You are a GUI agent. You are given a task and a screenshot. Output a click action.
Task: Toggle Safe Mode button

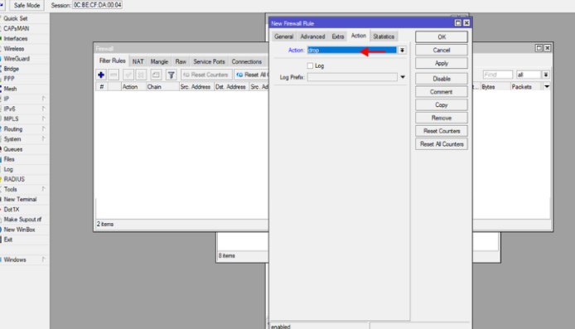pyautogui.click(x=27, y=5)
